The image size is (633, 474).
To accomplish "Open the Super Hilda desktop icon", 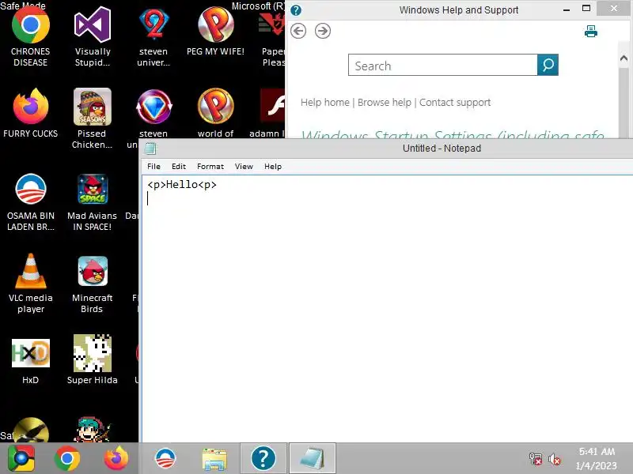I will (x=93, y=353).
